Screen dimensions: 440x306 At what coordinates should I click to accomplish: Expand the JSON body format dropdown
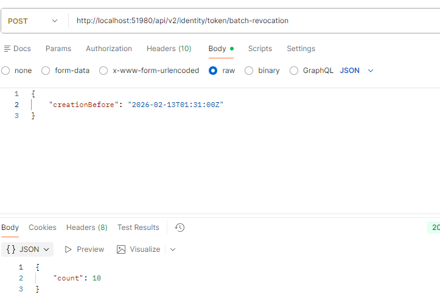point(357,71)
